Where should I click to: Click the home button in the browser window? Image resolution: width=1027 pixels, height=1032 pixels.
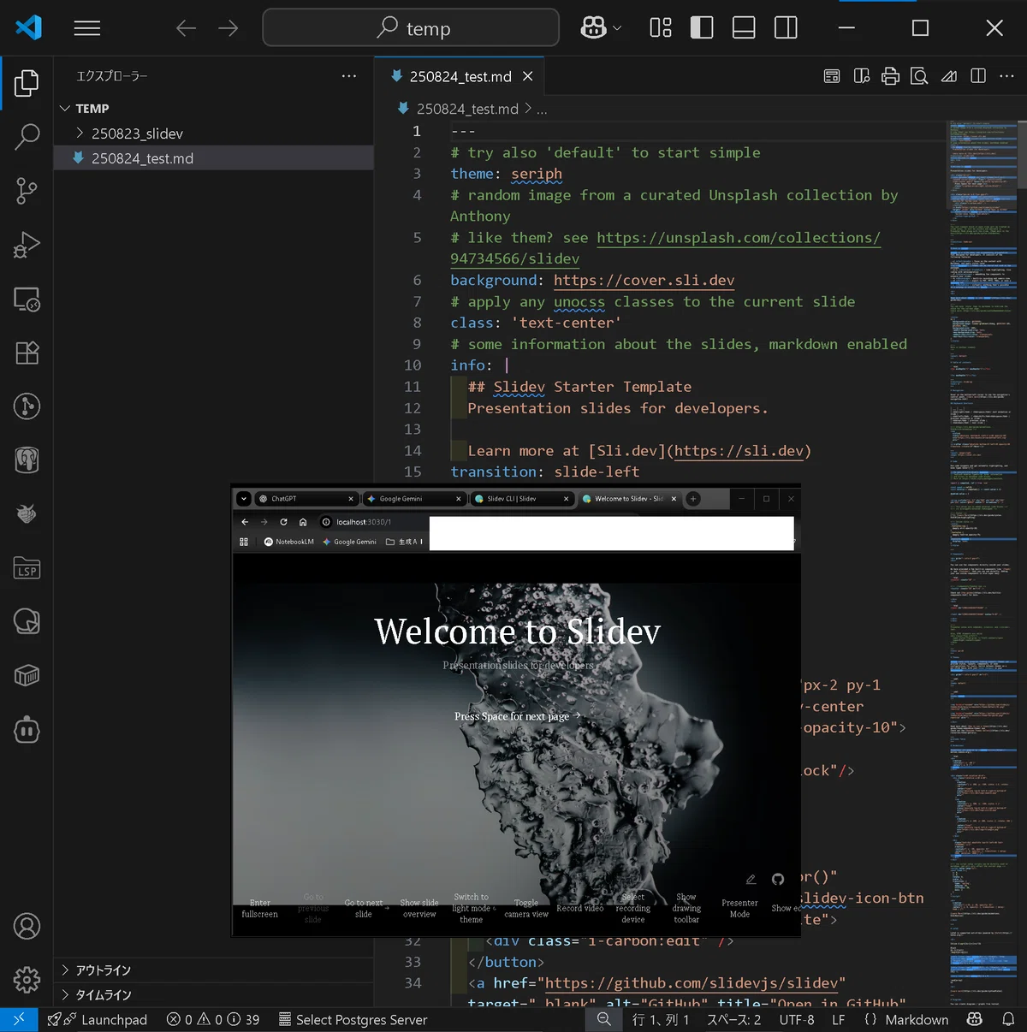[303, 522]
